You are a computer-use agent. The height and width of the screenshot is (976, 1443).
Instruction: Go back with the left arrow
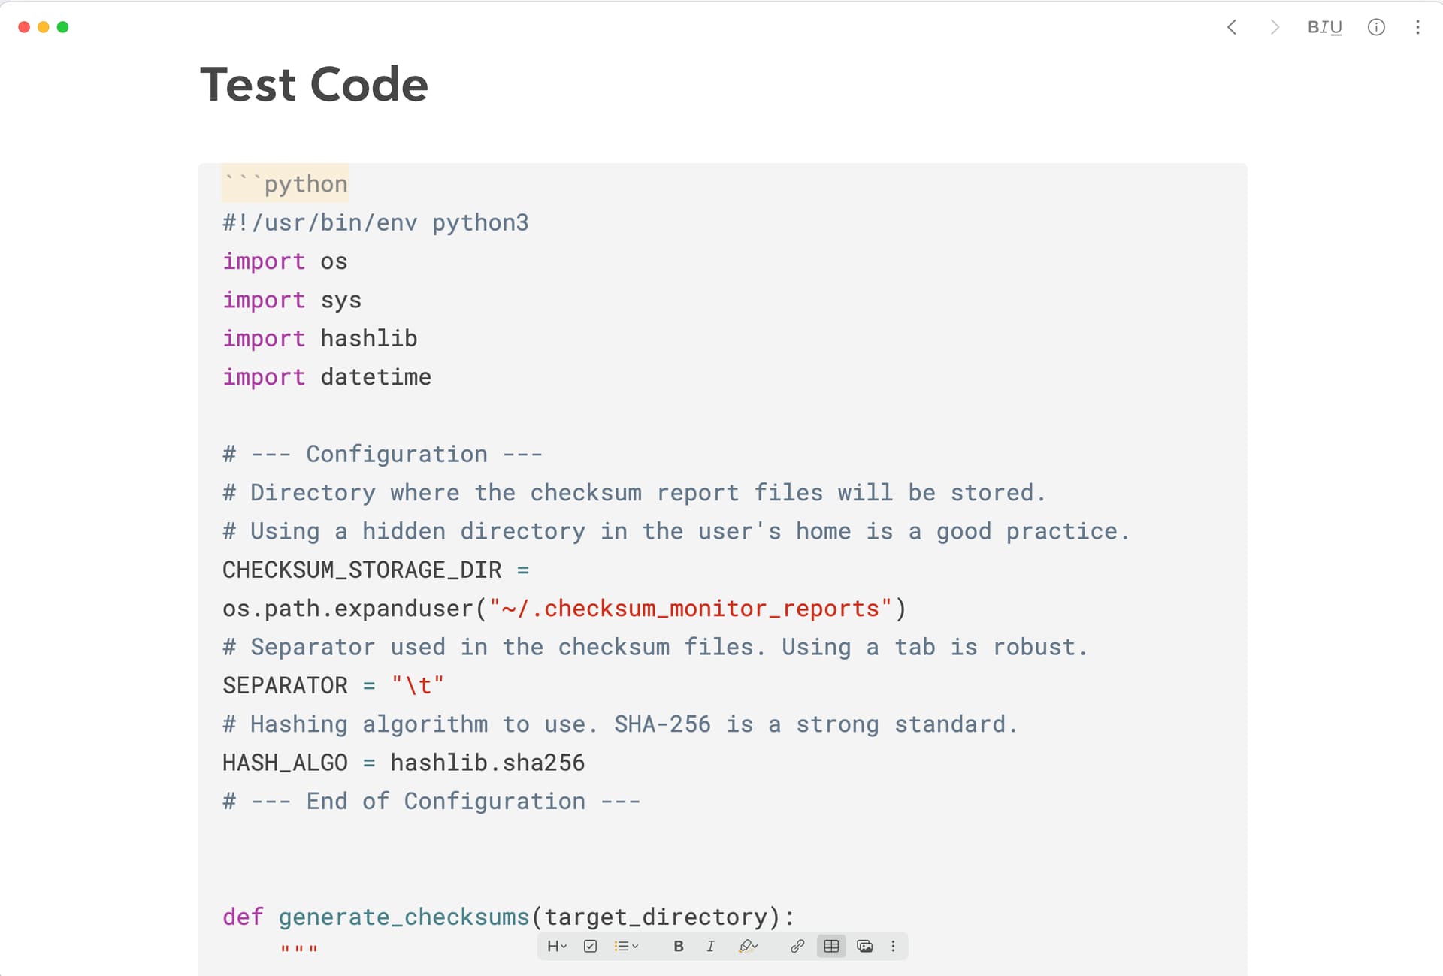(1232, 27)
